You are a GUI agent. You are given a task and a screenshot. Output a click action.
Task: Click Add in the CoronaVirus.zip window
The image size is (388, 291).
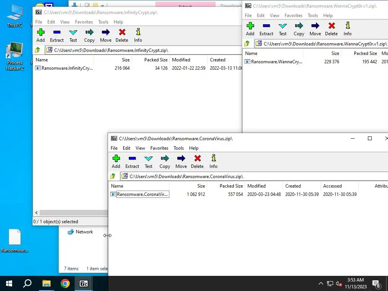[x=116, y=161]
